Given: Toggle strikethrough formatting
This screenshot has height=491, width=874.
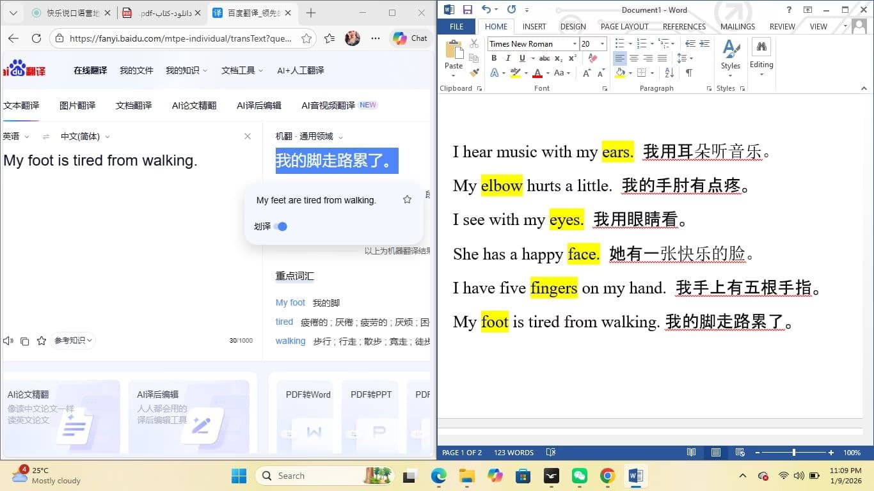Looking at the screenshot, I should click(x=545, y=58).
